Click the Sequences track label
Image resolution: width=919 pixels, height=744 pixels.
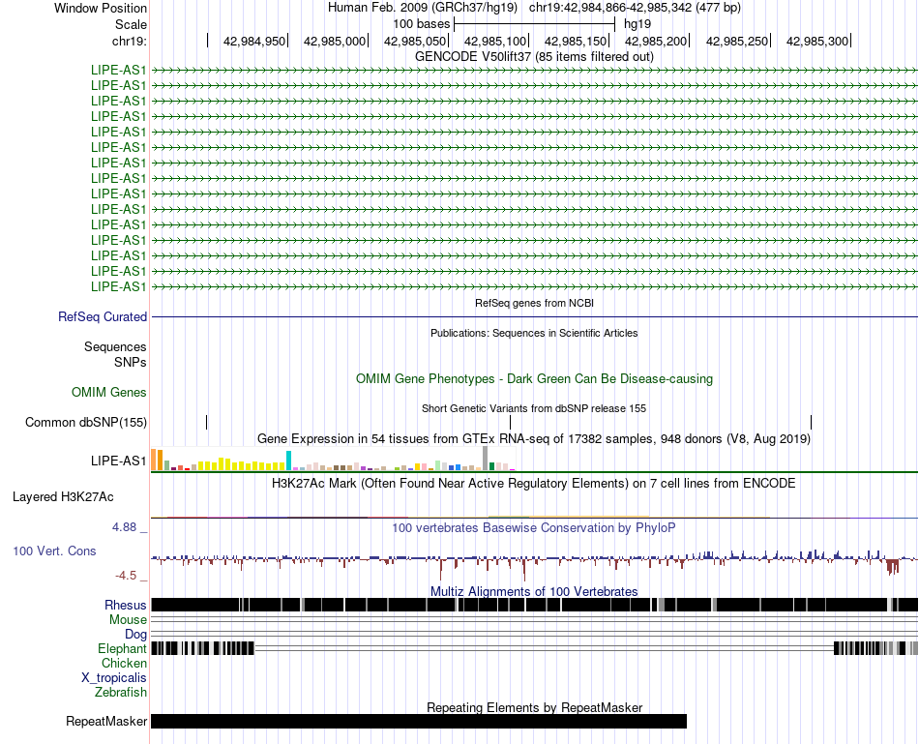pyautogui.click(x=115, y=346)
